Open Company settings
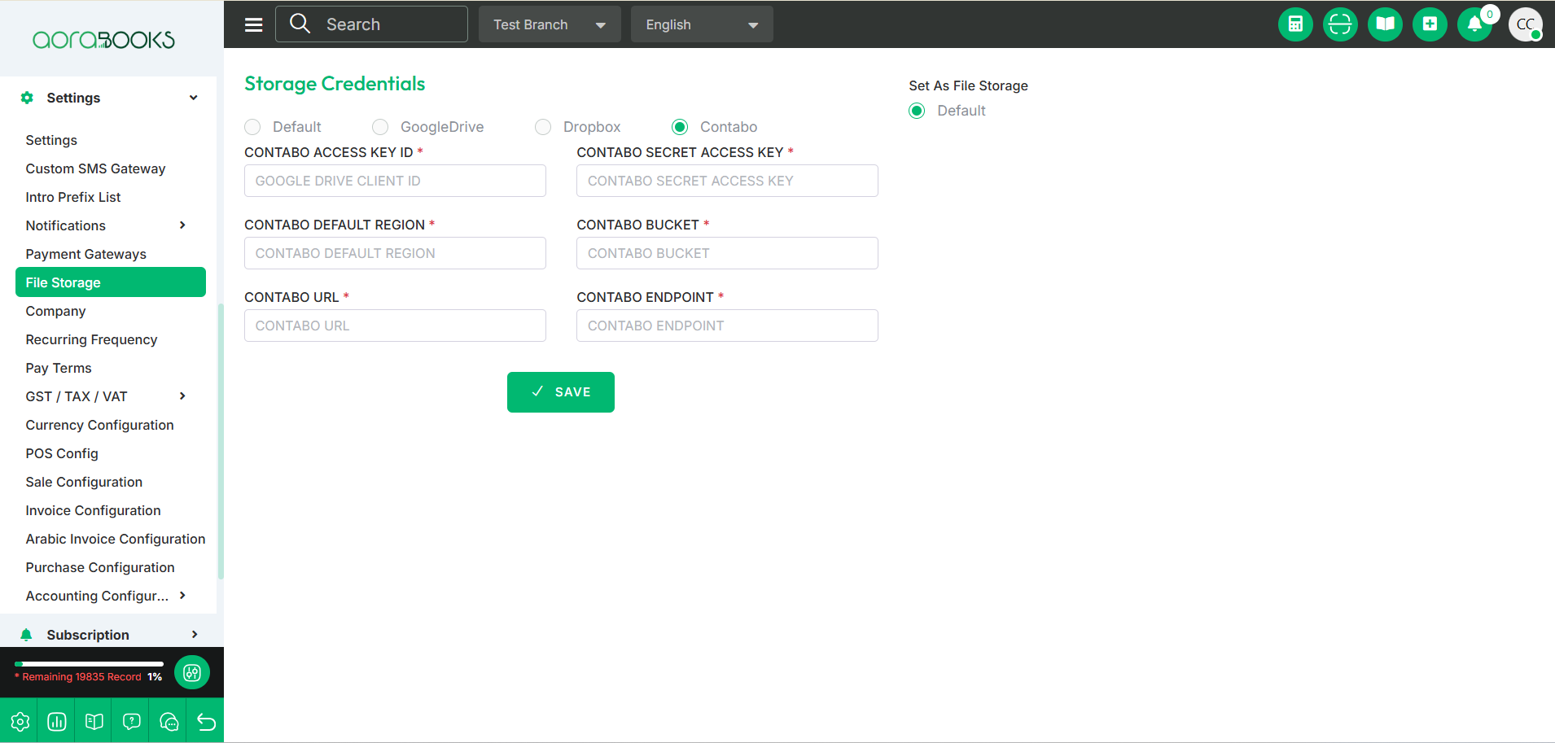The height and width of the screenshot is (743, 1555). [x=55, y=311]
